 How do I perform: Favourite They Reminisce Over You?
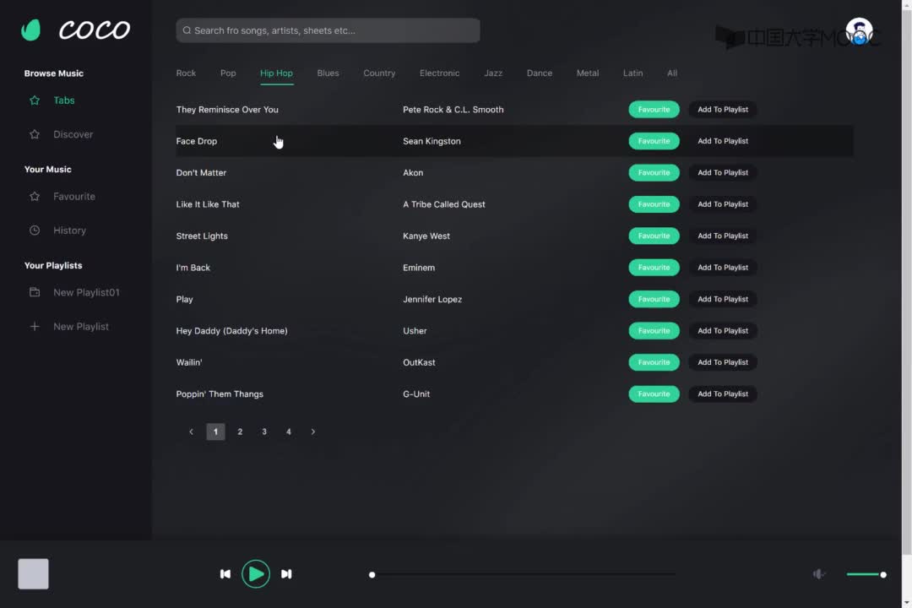coord(654,110)
